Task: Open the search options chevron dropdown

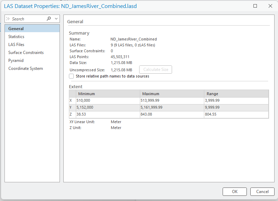Action: 56,18
